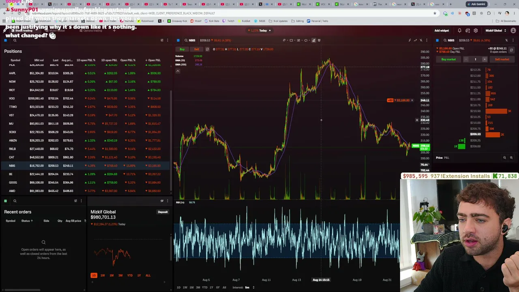Open the chart magnet tool icon
519x292 pixels.
click(319, 40)
